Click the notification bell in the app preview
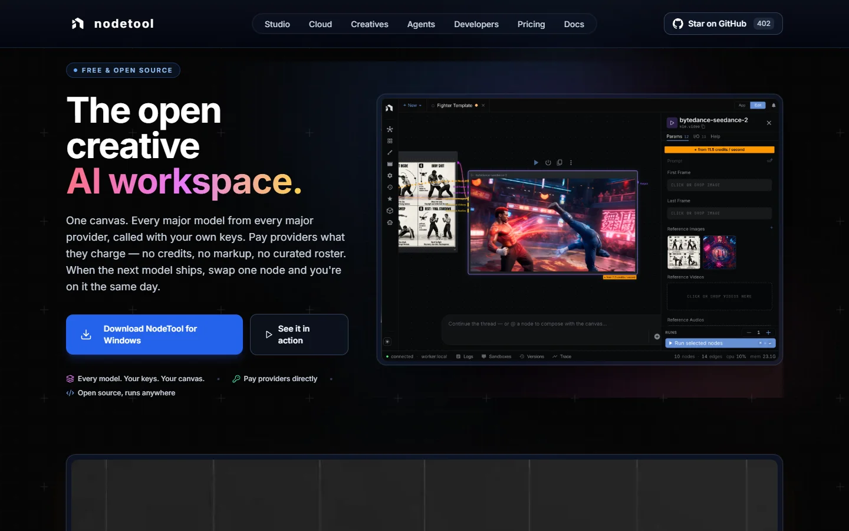This screenshot has width=849, height=531. click(x=774, y=106)
